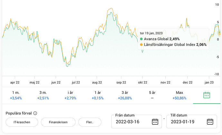The image size is (222, 135).
Task: Click the info icon beside Populära förval
Action: (x=35, y=113)
